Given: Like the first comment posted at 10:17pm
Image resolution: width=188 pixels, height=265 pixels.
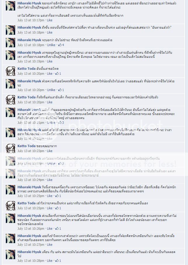Looking at the screenshot, I should point(50,20).
